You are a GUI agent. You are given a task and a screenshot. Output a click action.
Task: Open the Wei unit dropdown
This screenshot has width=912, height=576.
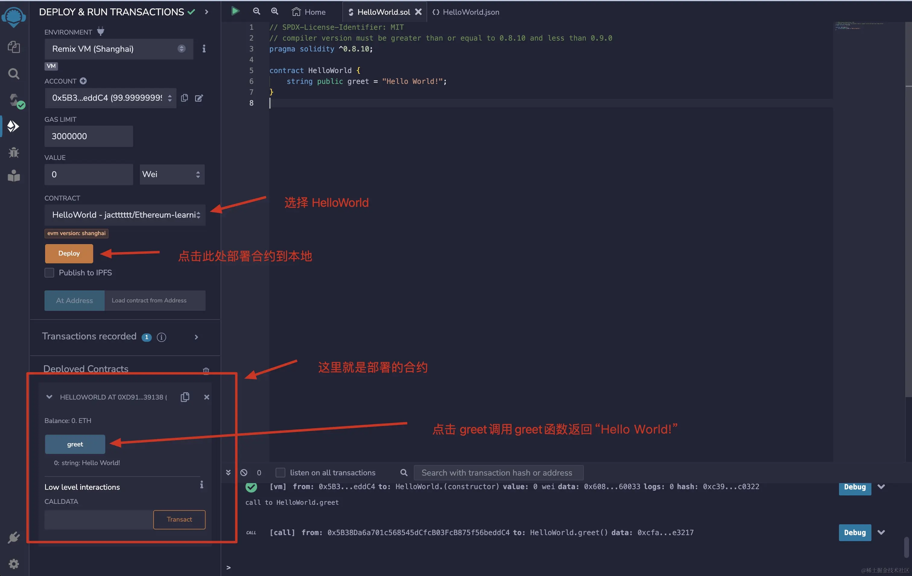(x=172, y=174)
